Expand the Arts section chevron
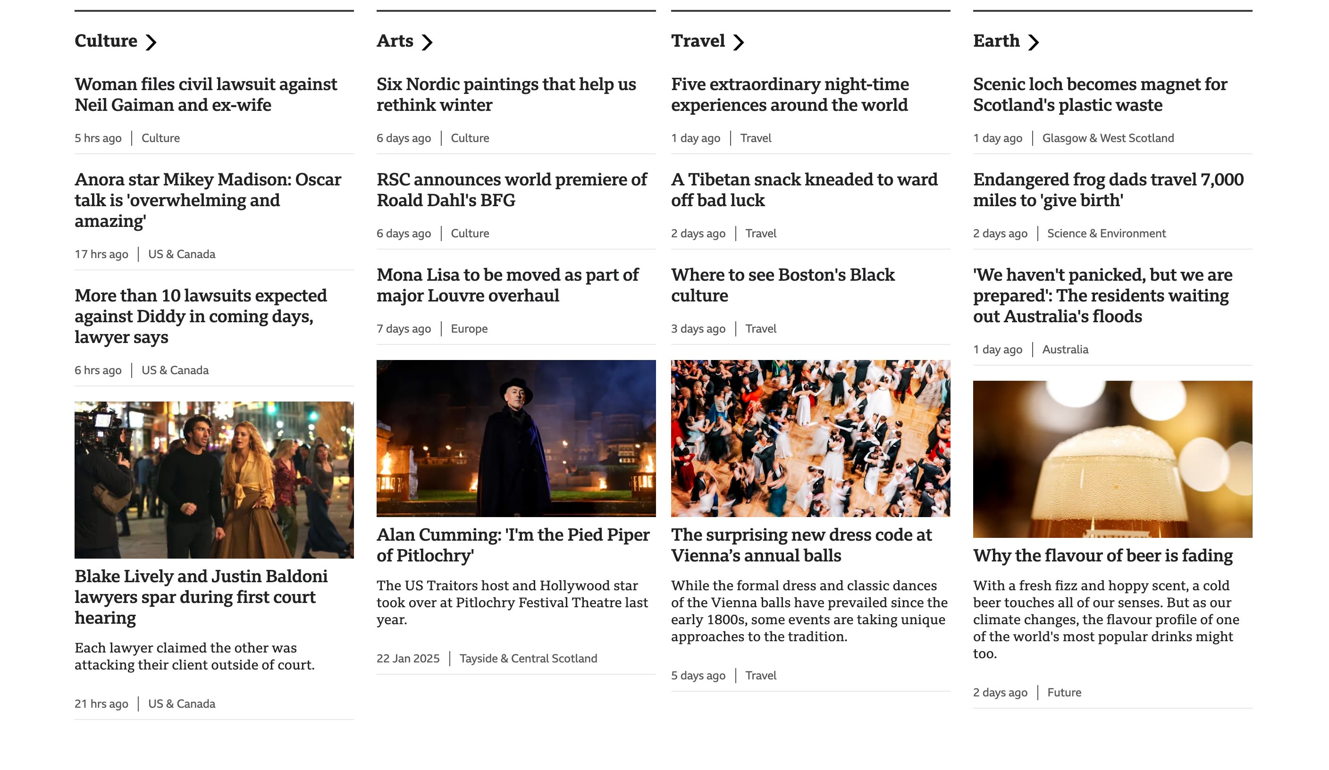This screenshot has width=1329, height=770. pos(428,41)
